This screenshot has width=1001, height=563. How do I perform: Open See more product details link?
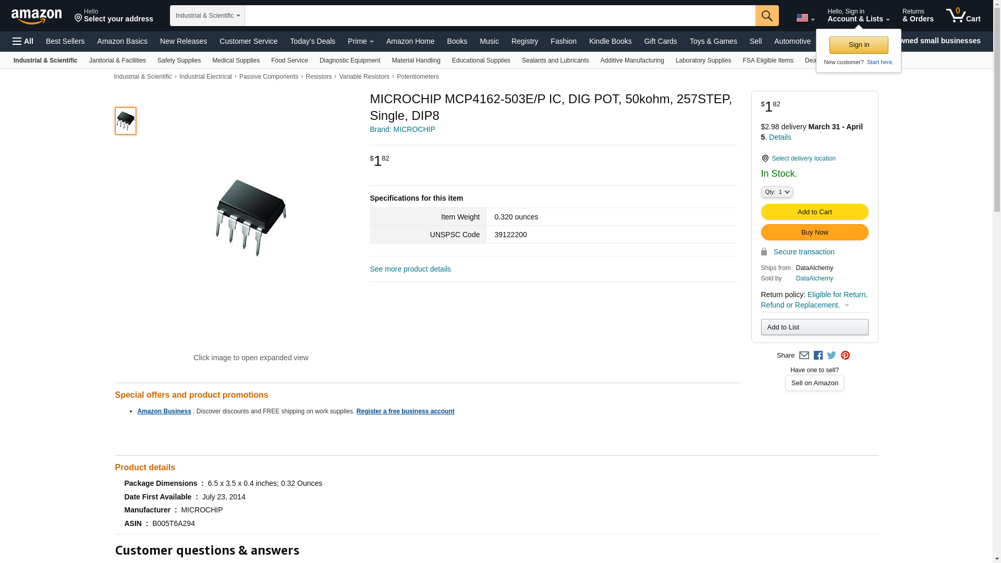click(x=410, y=269)
